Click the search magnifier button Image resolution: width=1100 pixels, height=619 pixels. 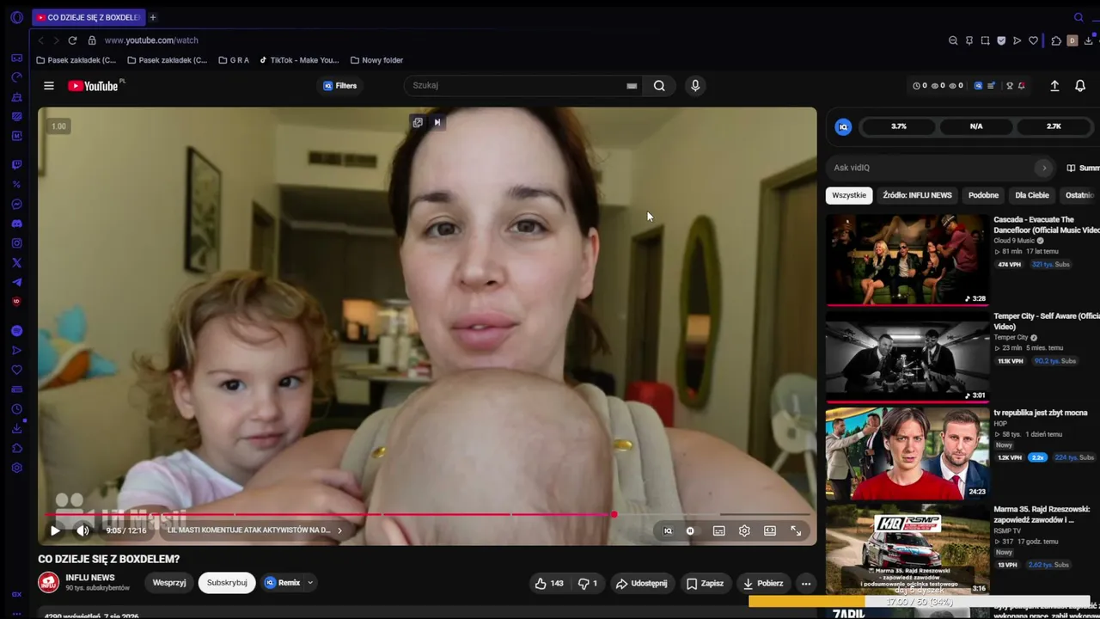pos(659,86)
